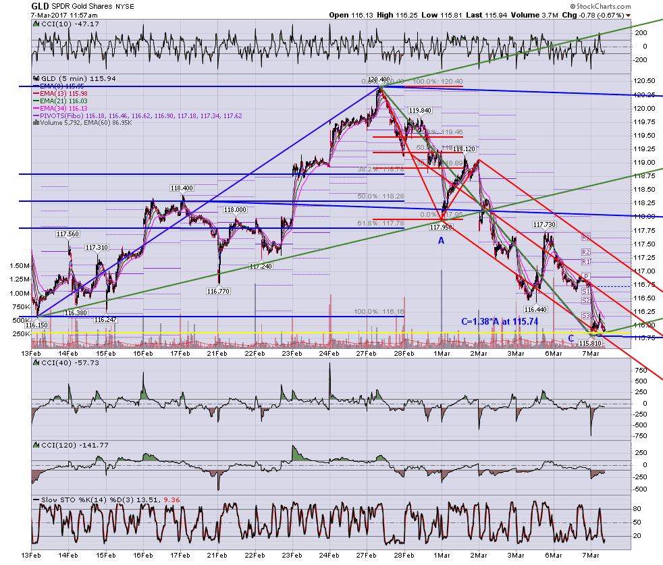
Task: Click the 118.400 price label
Action: point(182,188)
